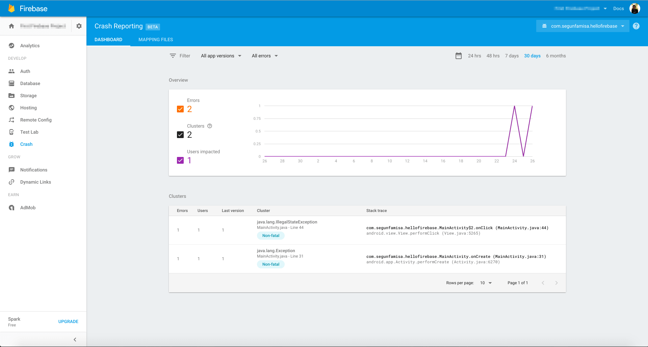The width and height of the screenshot is (648, 347).
Task: Open the All errors dropdown
Action: coord(265,56)
